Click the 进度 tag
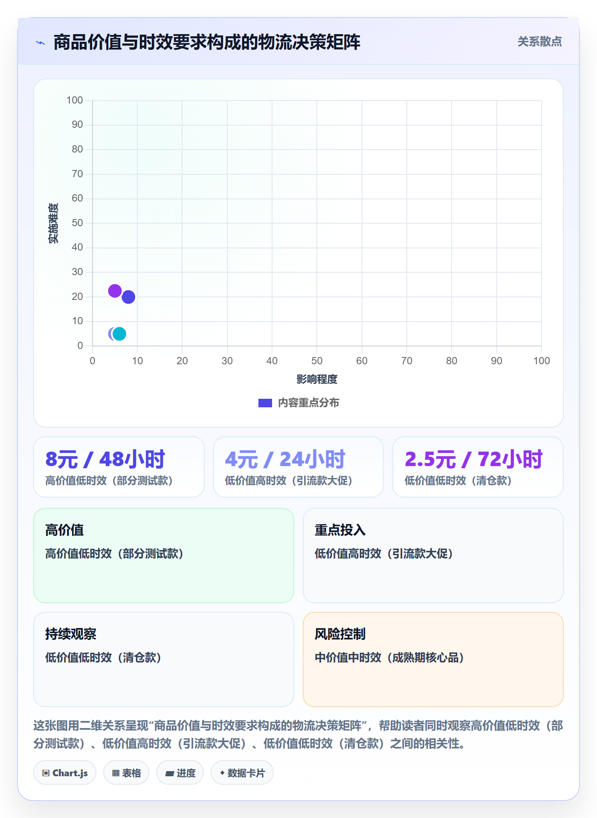 tap(180, 773)
